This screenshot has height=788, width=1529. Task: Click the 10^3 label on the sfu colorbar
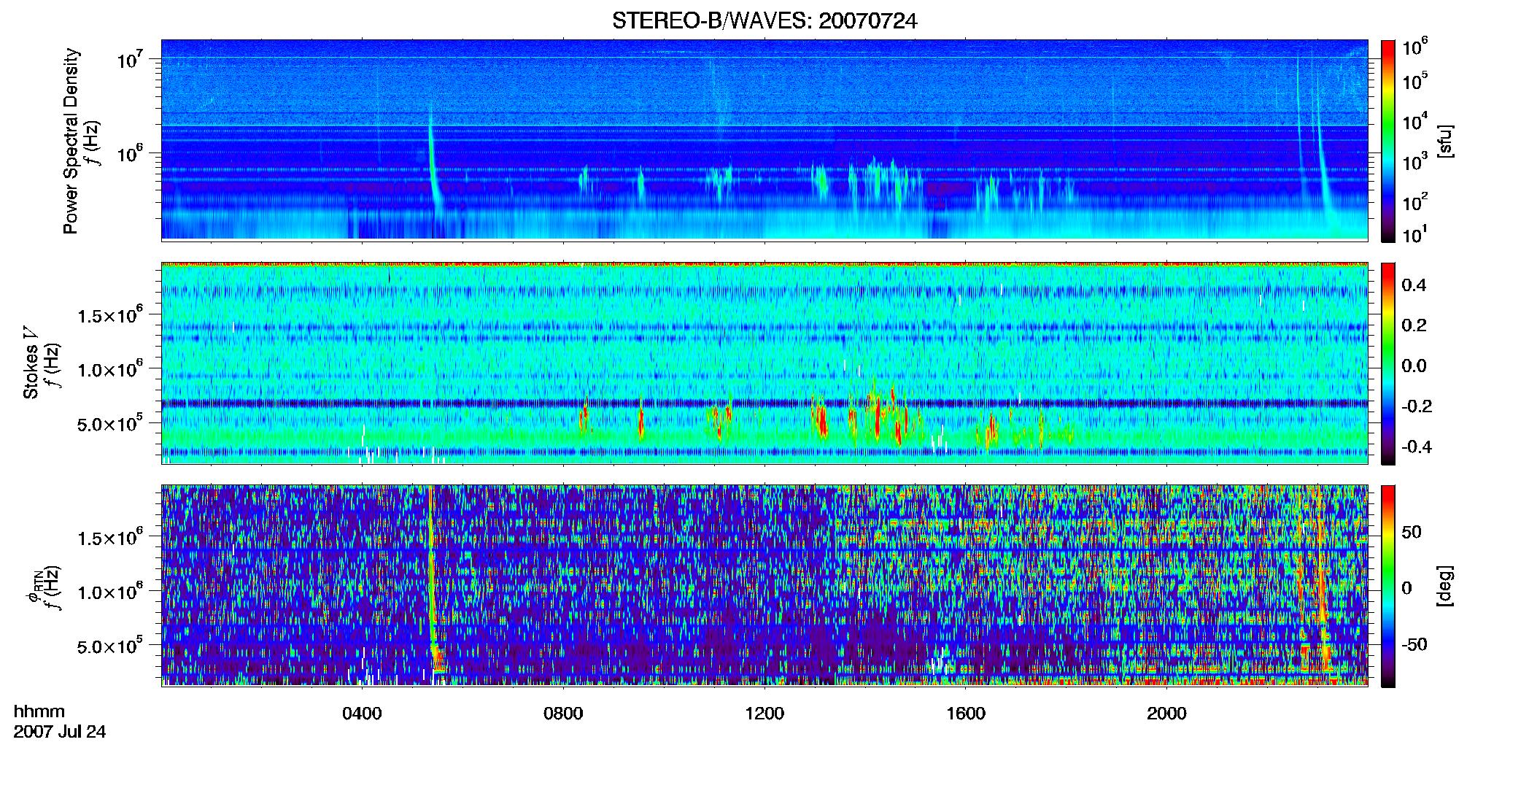click(x=1415, y=162)
